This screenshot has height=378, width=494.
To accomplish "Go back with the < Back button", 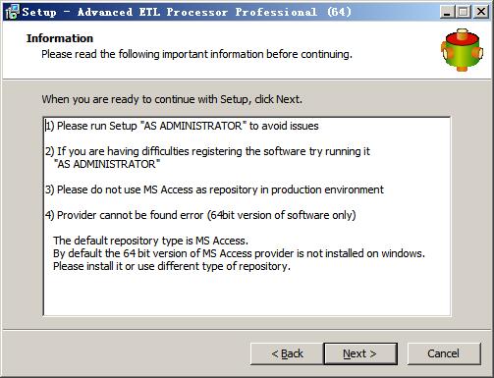I will (x=287, y=353).
